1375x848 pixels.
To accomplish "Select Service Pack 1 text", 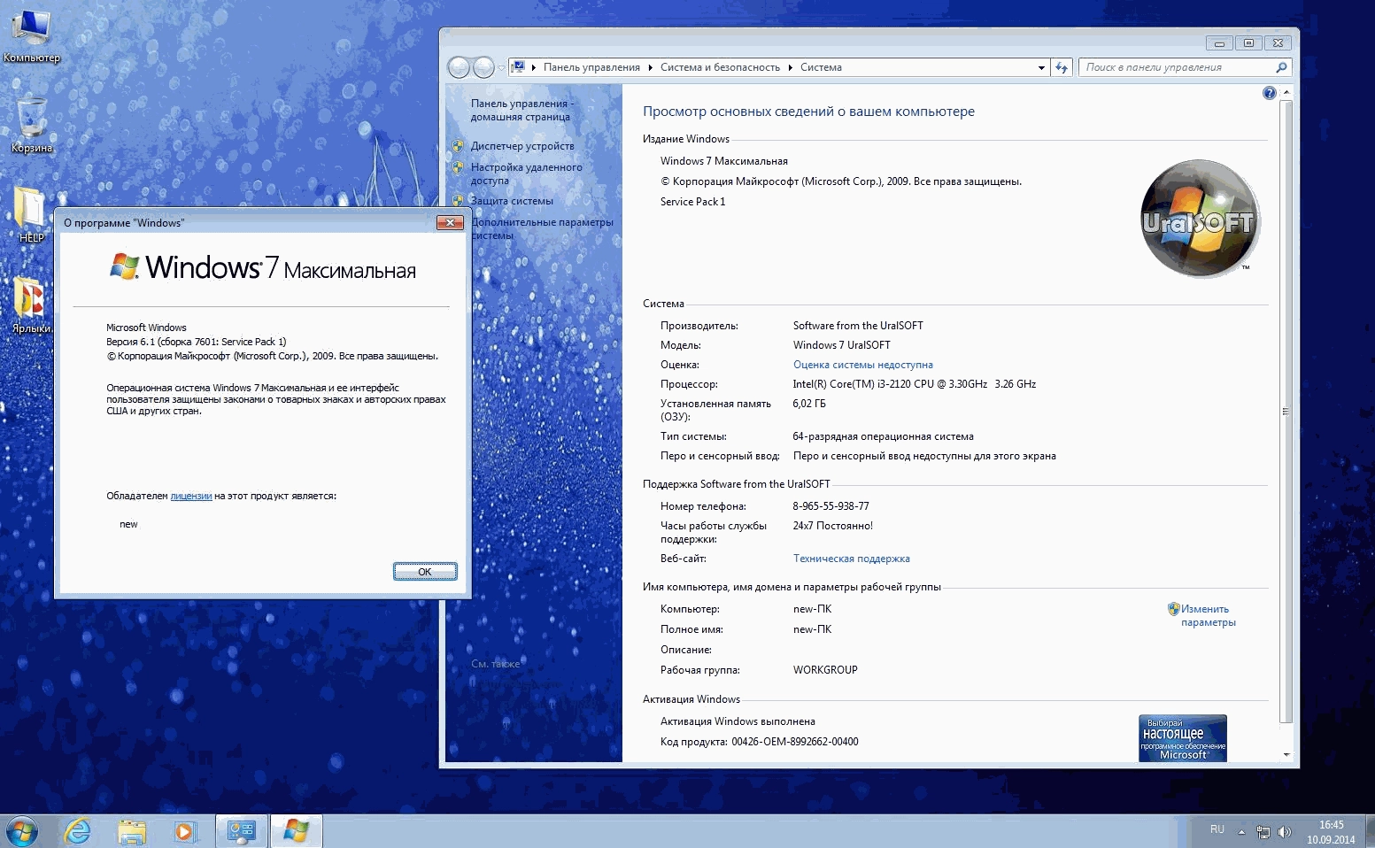I will tap(692, 202).
